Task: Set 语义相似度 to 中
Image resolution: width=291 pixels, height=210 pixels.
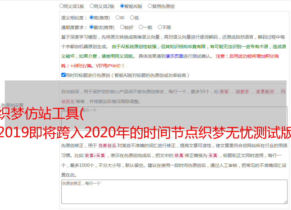Action: (x=118, y=18)
